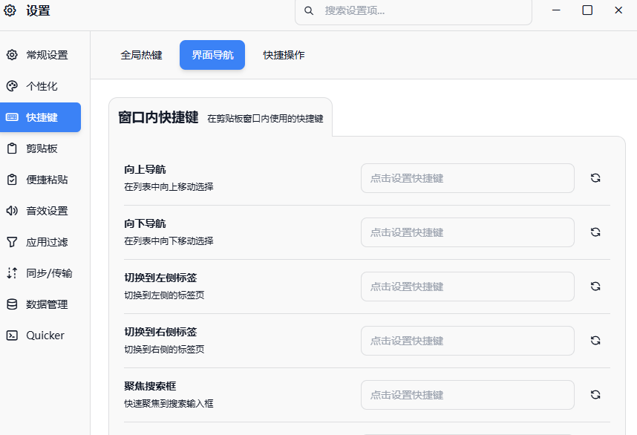
Task: Click the 切换到左侧的标签页 description
Action: point(164,295)
